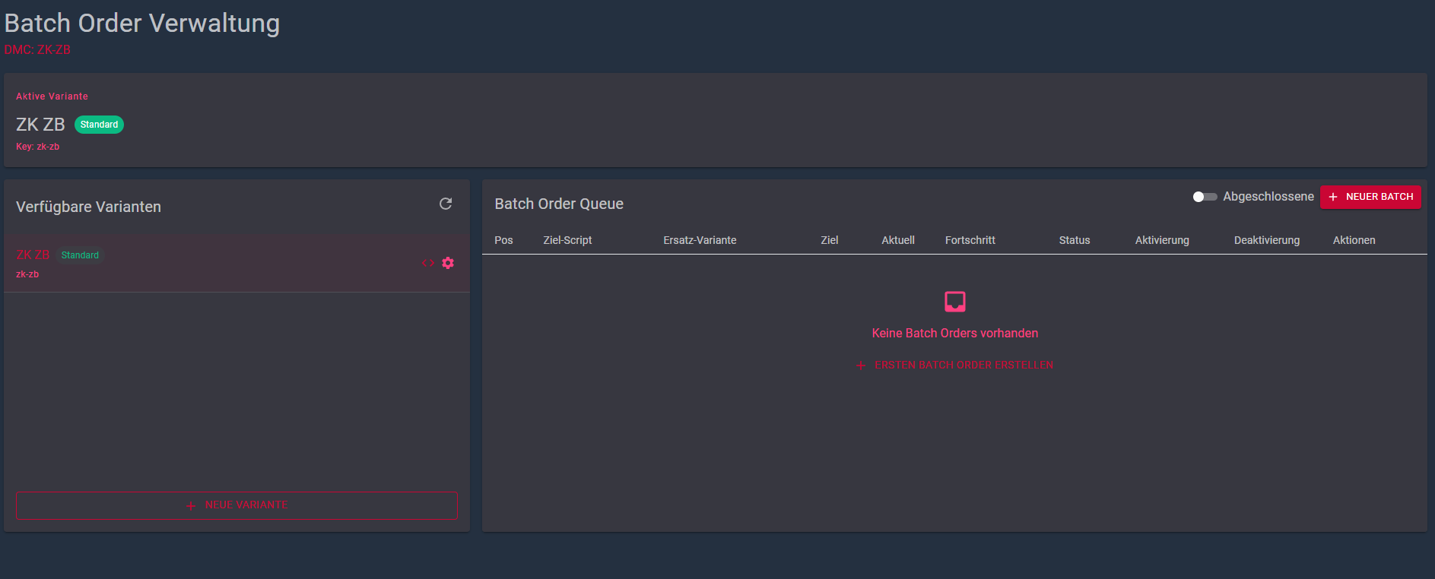Click the Key: zk-zb text
Screen dimensions: 1435x579
coord(37,147)
